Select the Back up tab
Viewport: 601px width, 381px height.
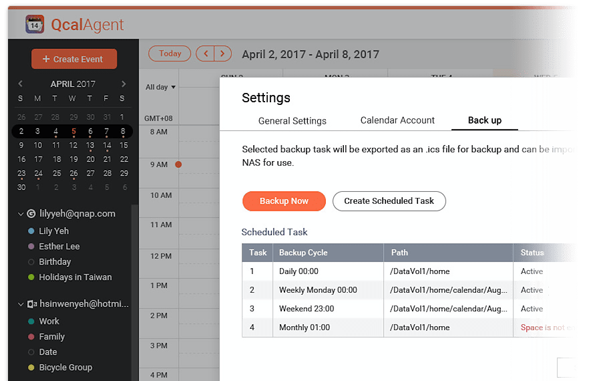coord(485,120)
